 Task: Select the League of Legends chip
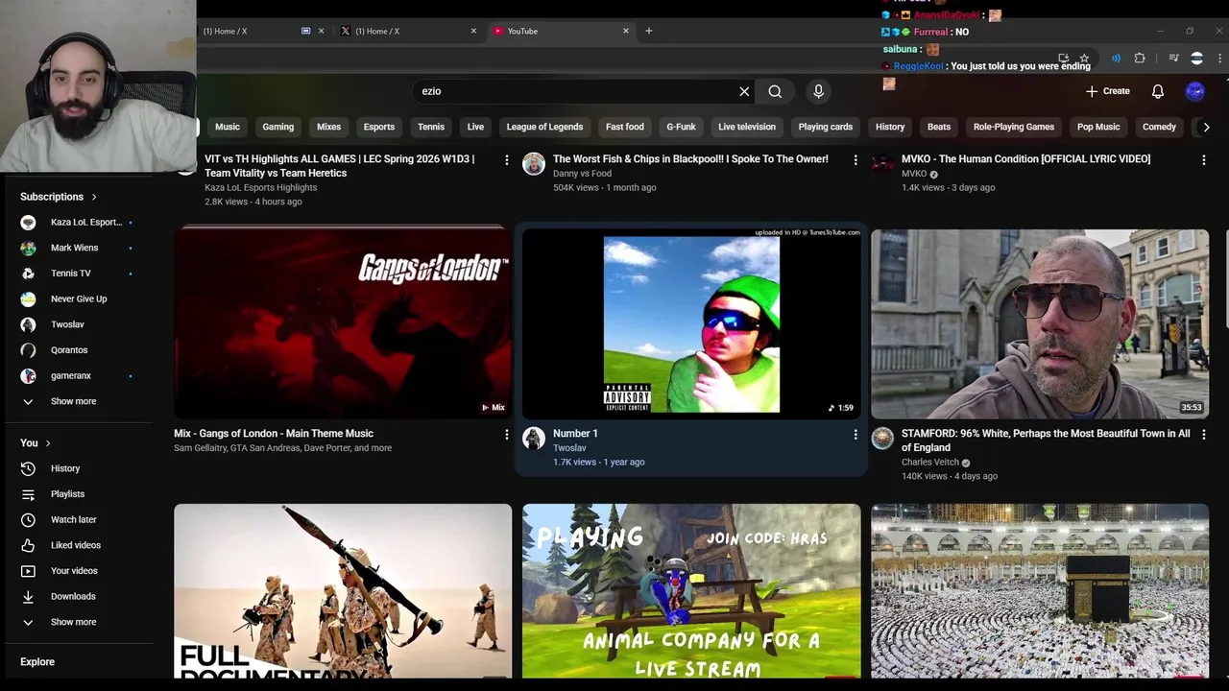click(x=544, y=127)
